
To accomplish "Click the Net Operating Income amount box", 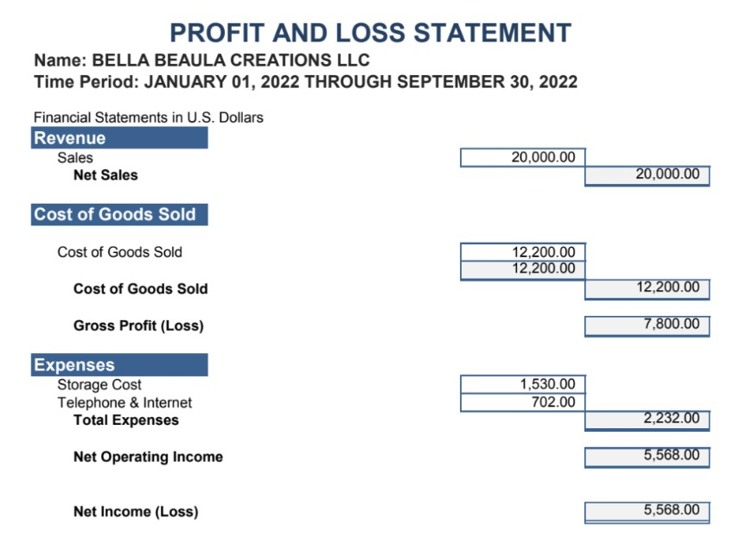I will (647, 457).
